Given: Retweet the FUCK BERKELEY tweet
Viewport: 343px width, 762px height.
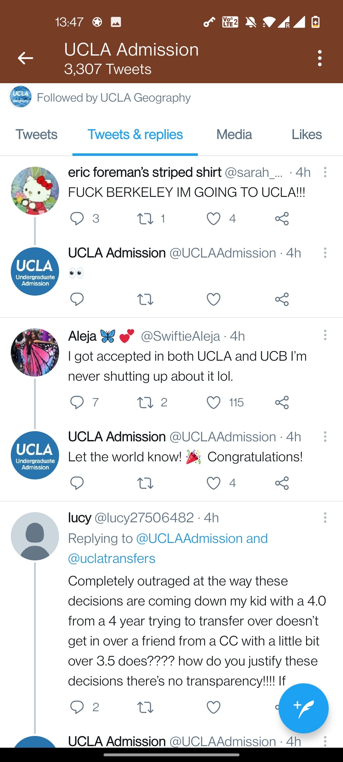Looking at the screenshot, I should coord(145,218).
